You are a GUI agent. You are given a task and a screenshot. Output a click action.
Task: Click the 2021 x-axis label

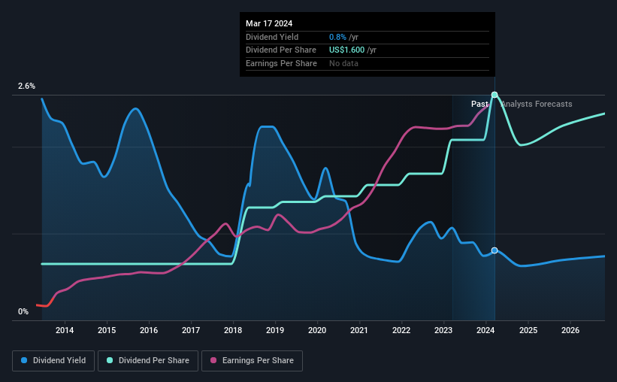[359, 330]
